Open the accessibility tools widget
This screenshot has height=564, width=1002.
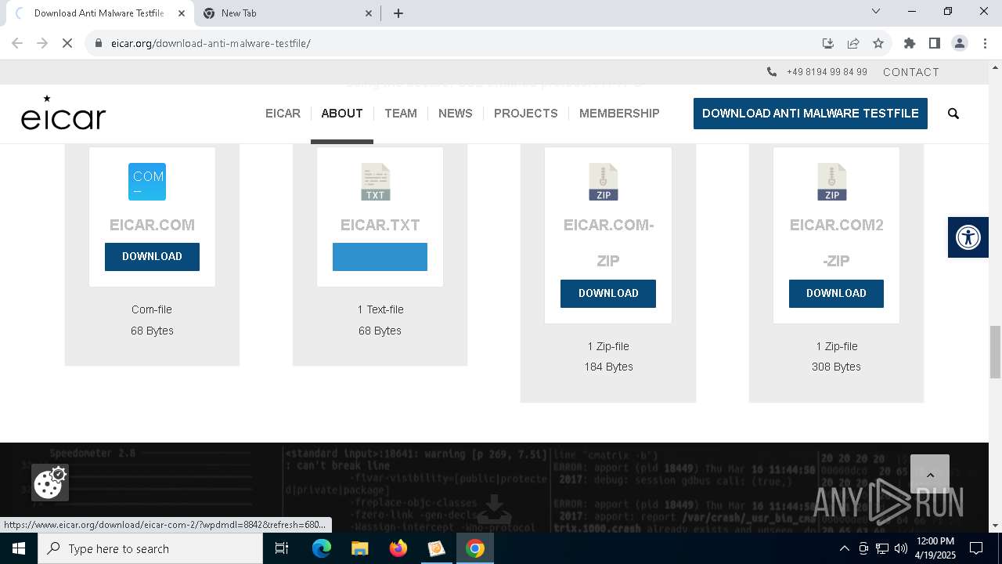tap(968, 237)
